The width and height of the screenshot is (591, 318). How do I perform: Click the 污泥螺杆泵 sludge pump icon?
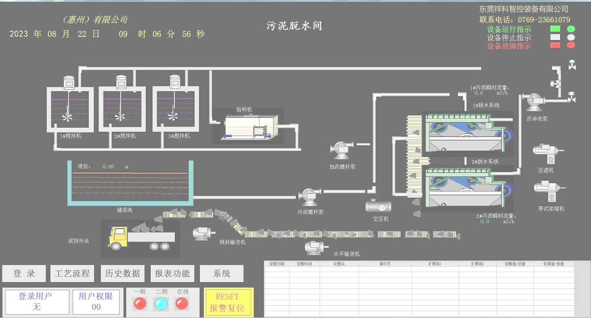[x=310, y=196]
